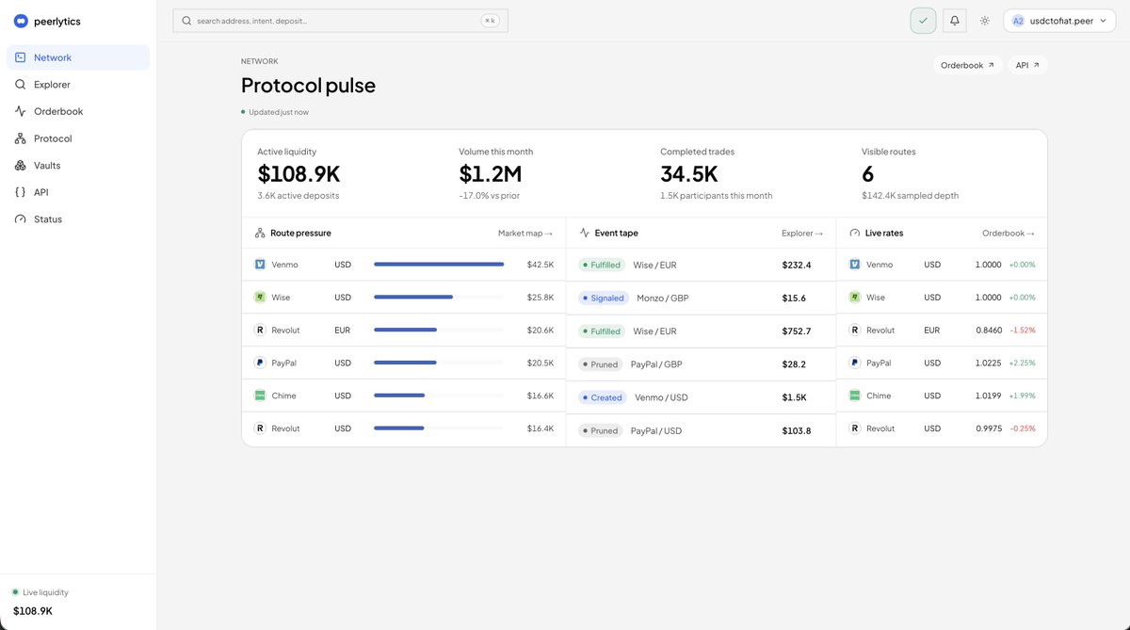This screenshot has width=1130, height=630.
Task: Follow the Explorer arrow link in Event tape
Action: 802,233
